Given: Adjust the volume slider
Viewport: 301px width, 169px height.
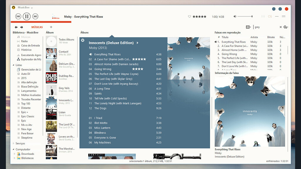Looking at the screenshot, I should 245,16.
